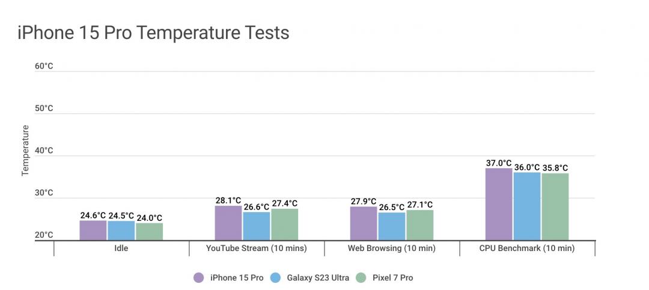This screenshot has height=290, width=649.
Task: Click the iPhone 15 Pro Idle bar
Action: coord(93,231)
